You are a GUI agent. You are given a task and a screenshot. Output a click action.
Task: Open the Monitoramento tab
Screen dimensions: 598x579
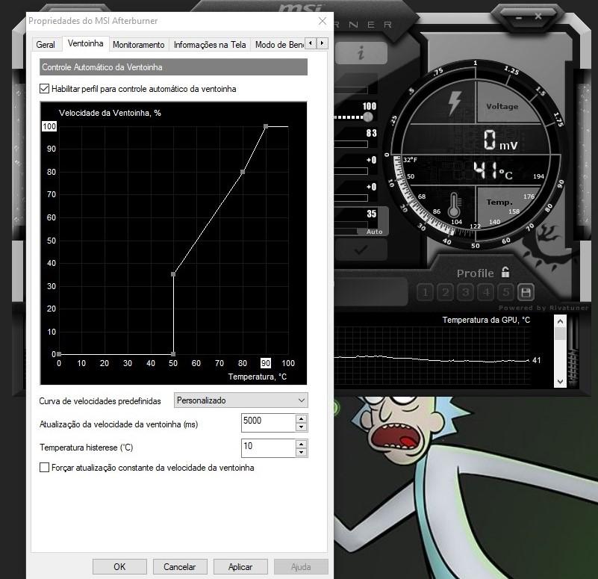138,45
